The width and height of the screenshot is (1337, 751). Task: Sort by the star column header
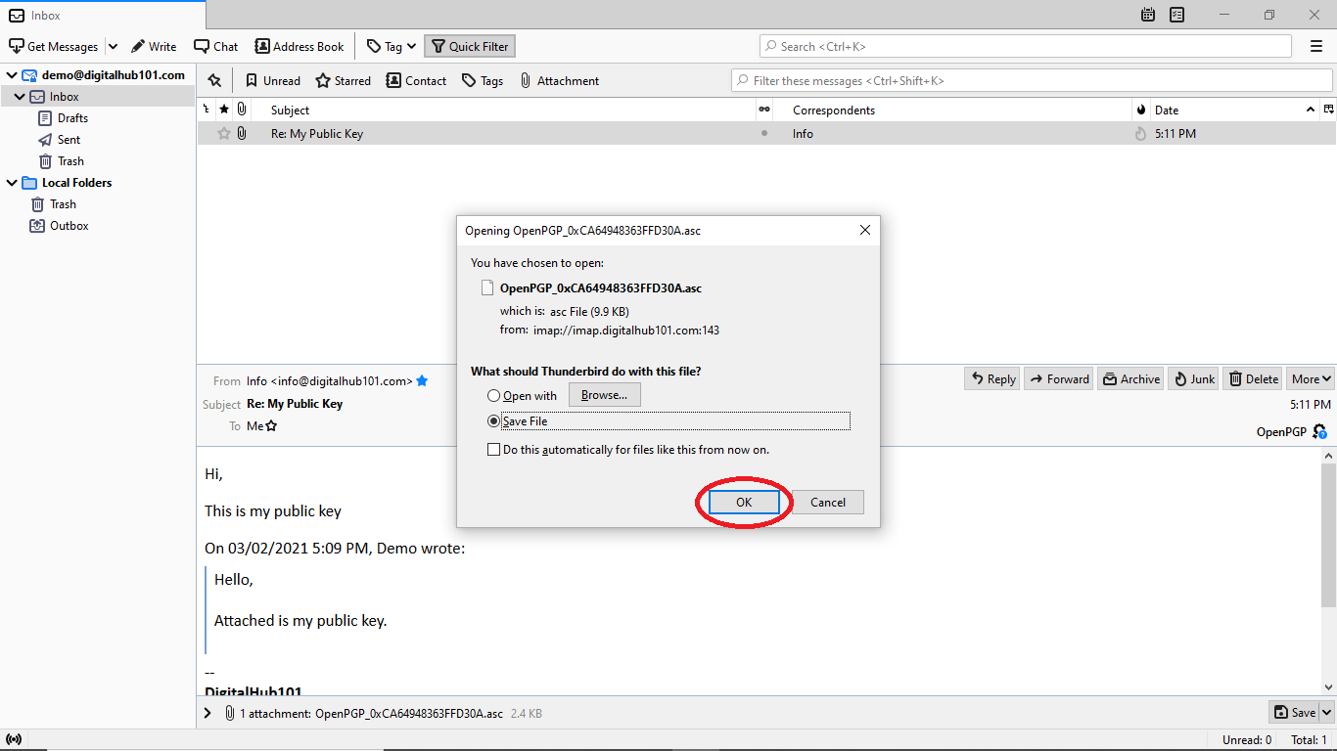tap(224, 110)
